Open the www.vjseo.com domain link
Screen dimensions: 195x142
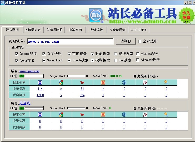click(x=29, y=71)
